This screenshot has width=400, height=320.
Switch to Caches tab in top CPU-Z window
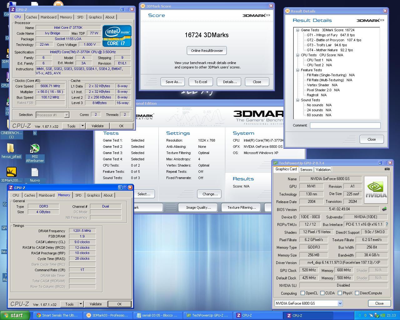(31, 17)
